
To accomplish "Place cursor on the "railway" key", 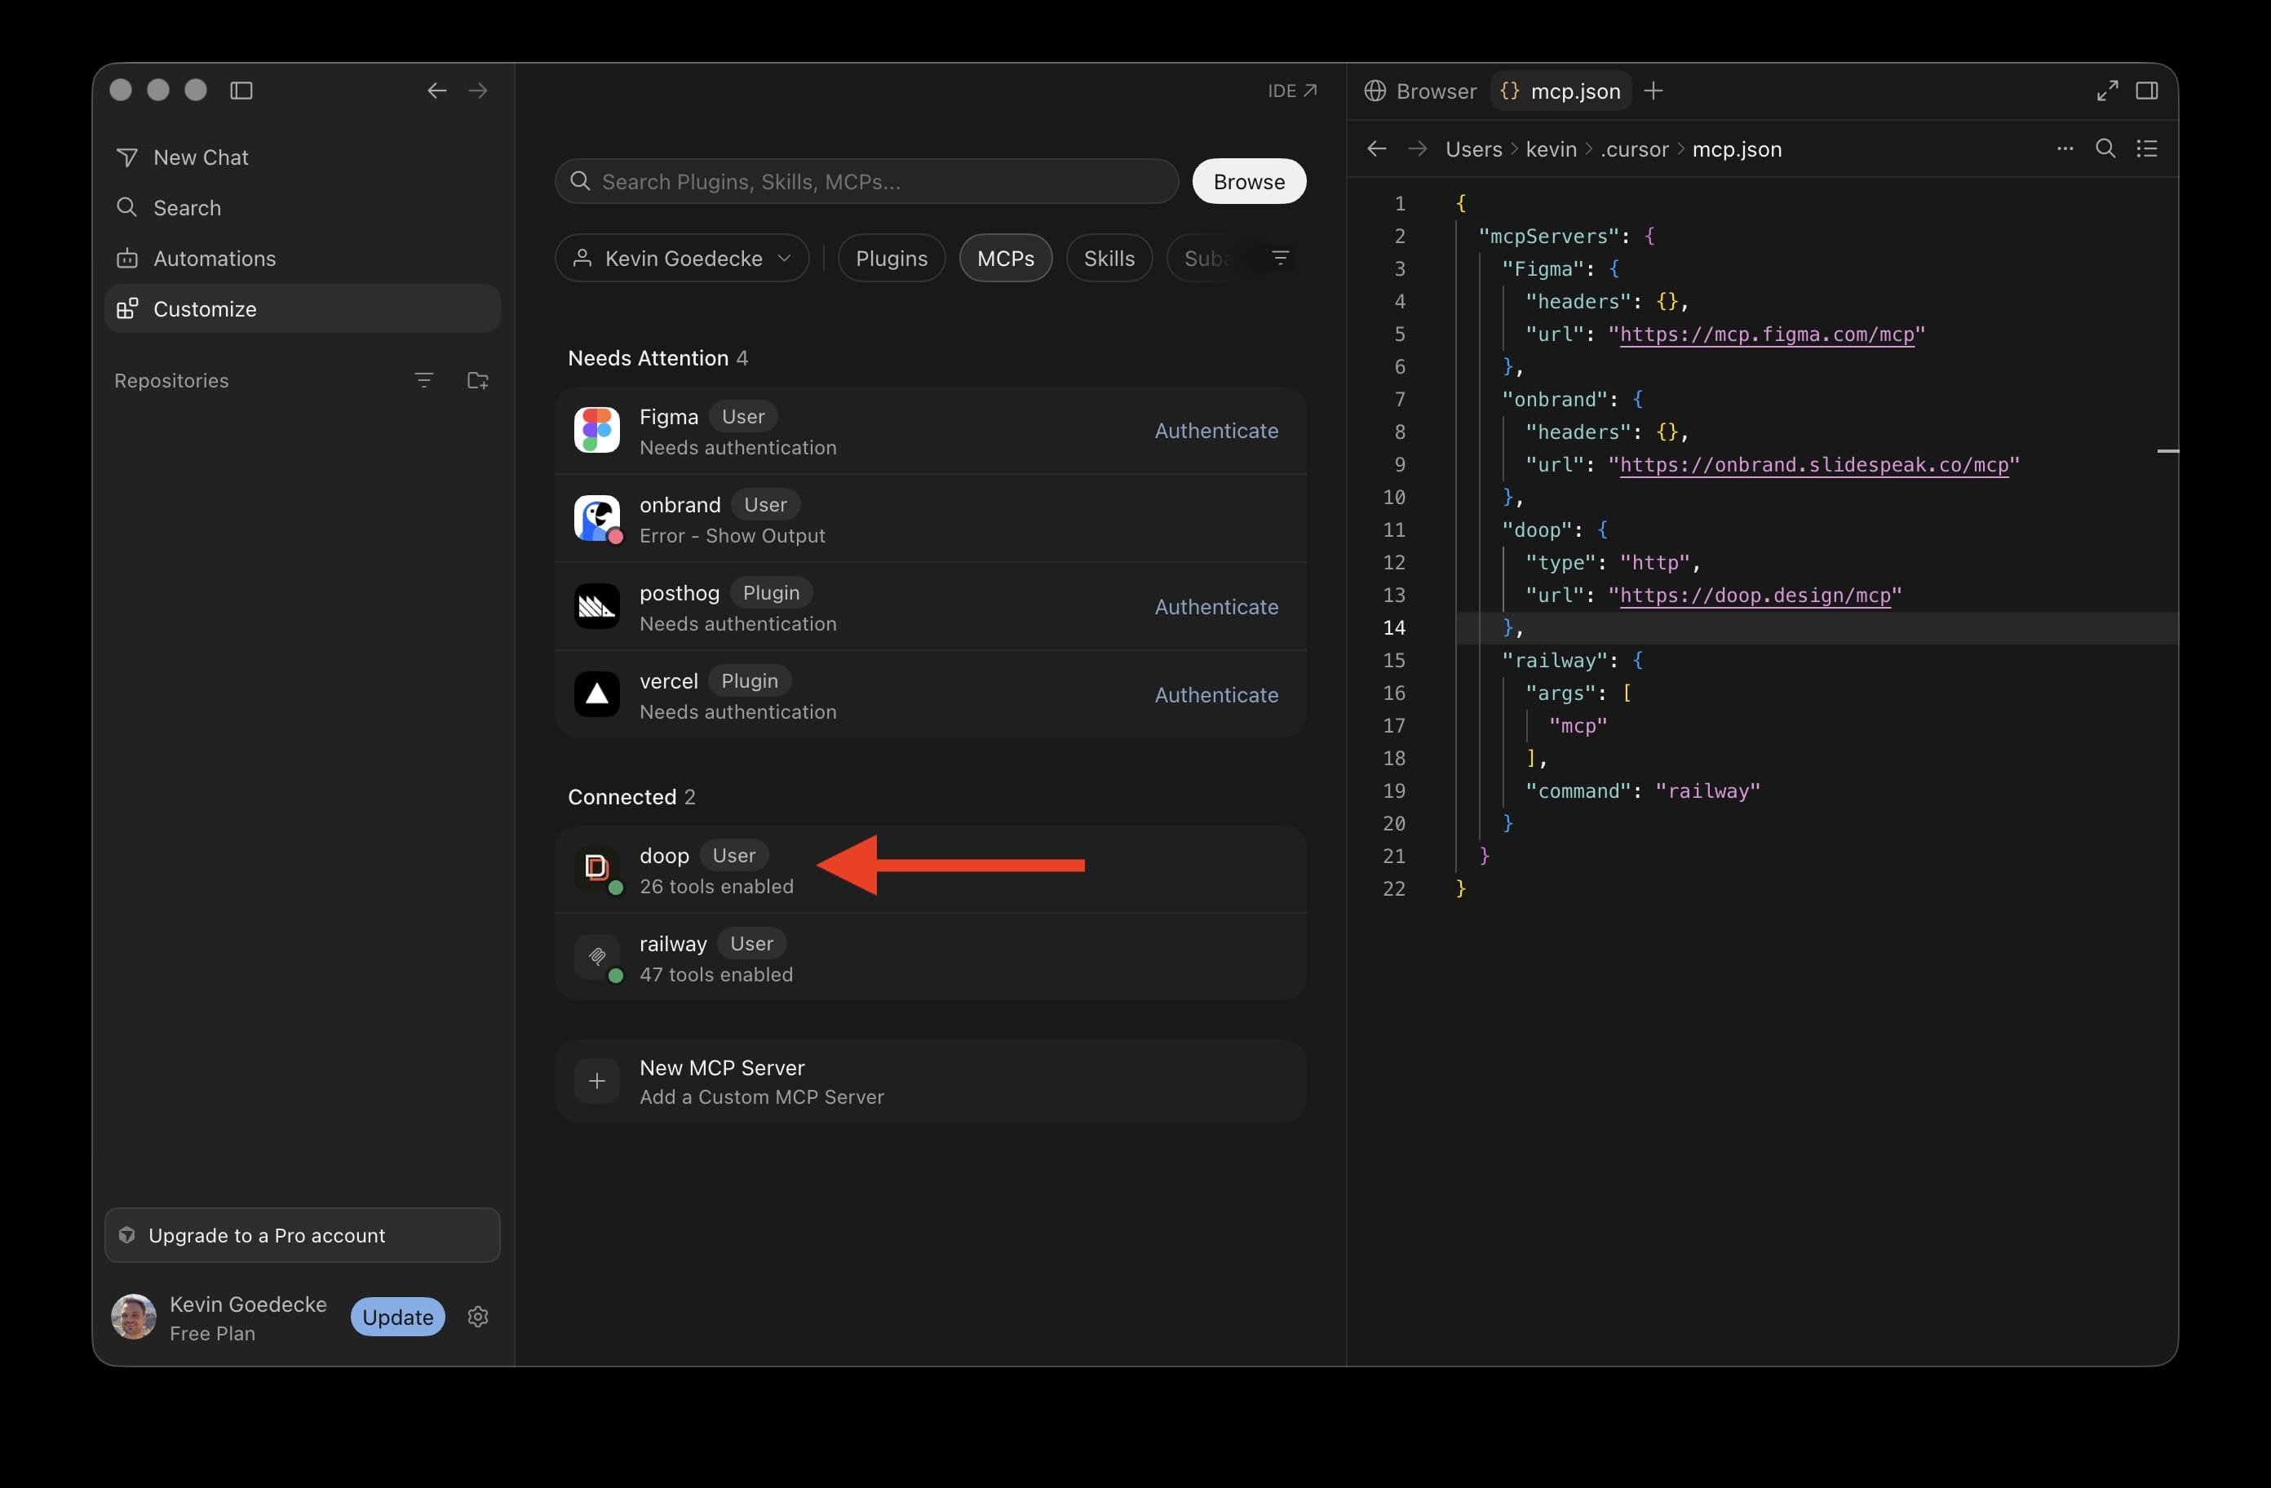I will tap(1556, 661).
